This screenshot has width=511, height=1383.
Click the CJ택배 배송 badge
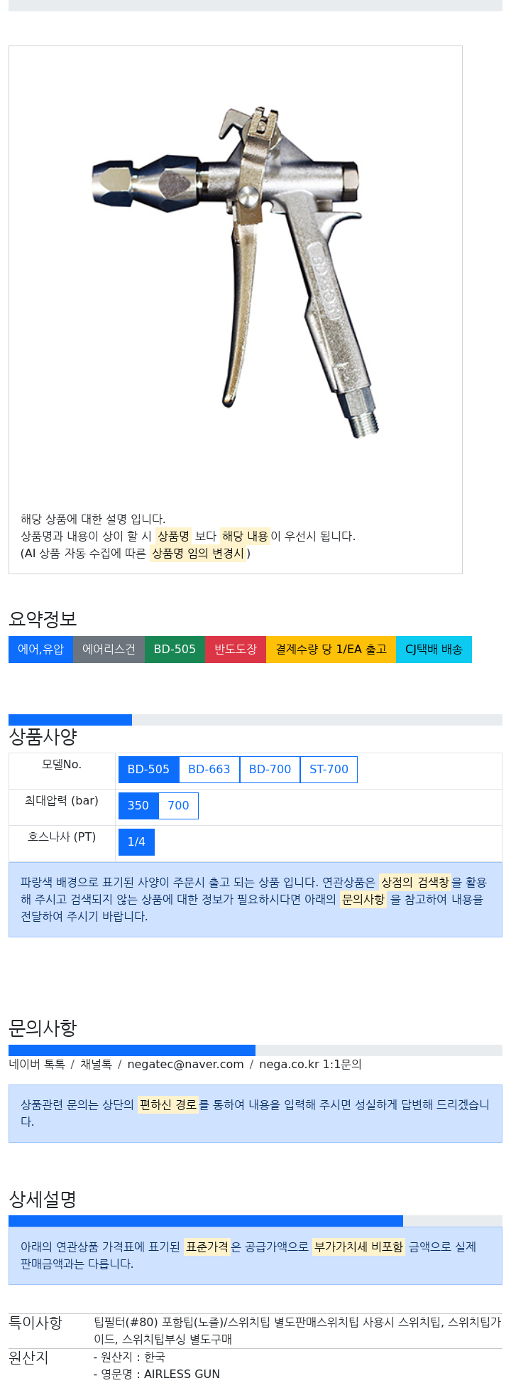[434, 650]
